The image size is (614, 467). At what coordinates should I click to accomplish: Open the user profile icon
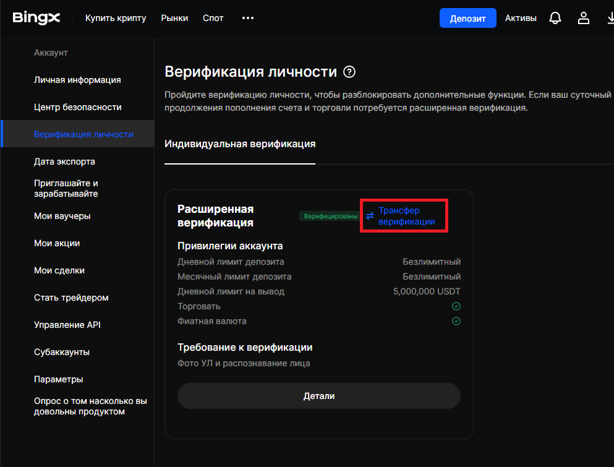[x=584, y=18]
